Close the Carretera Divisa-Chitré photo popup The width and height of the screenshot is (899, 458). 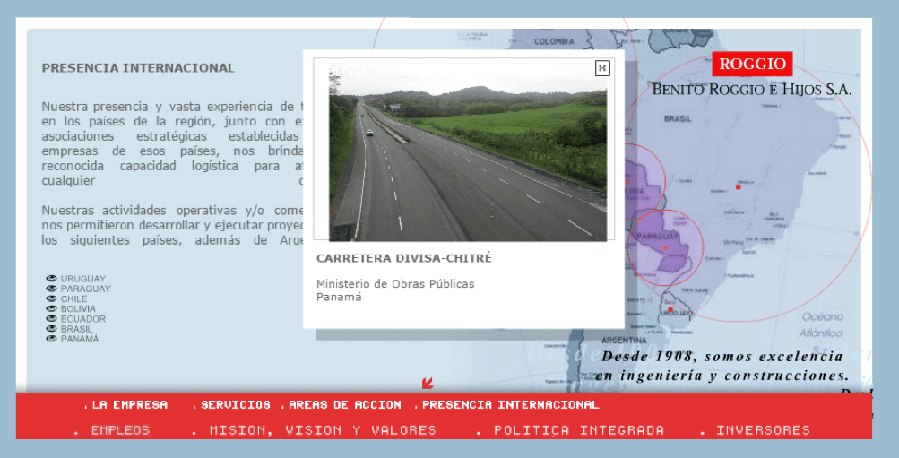(x=602, y=68)
